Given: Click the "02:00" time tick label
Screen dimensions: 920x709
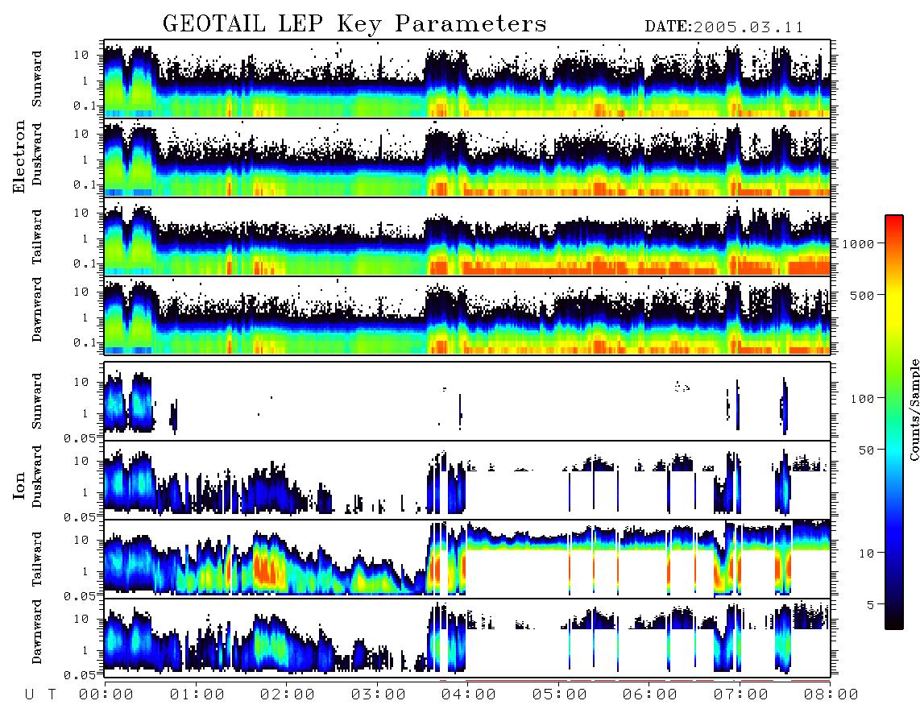Looking at the screenshot, I should (288, 695).
